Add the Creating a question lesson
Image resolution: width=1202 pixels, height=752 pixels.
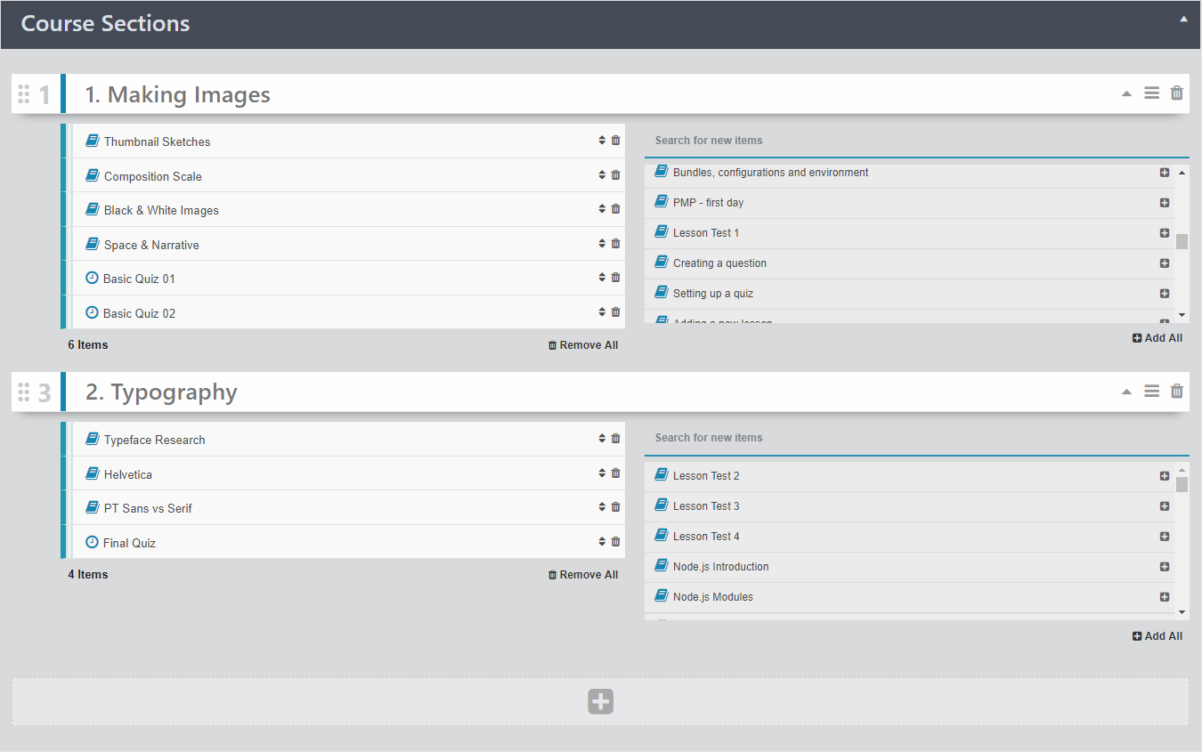[1165, 263]
